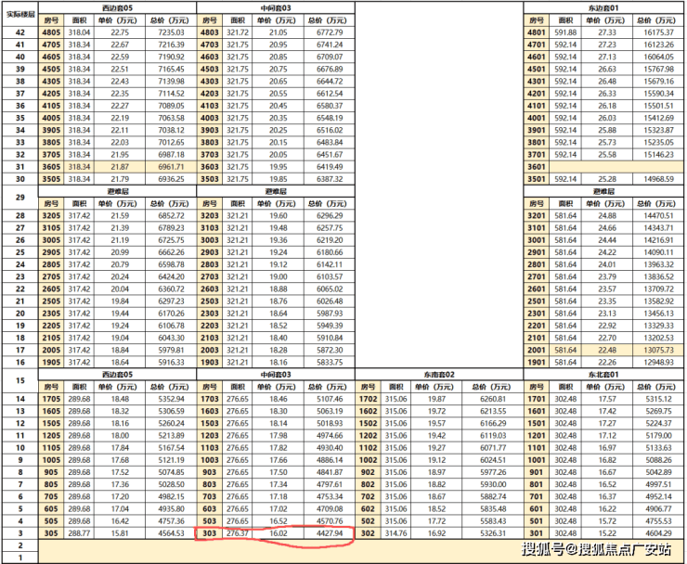This screenshot has width=687, height=564.
Task: Select room number 3505 cell
Action: [51, 179]
